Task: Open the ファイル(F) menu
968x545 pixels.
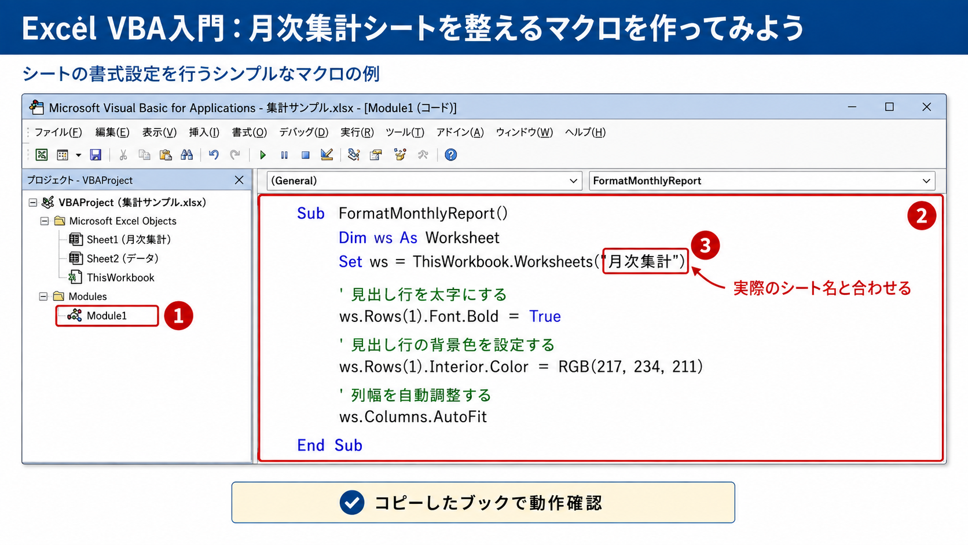Action: (58, 132)
